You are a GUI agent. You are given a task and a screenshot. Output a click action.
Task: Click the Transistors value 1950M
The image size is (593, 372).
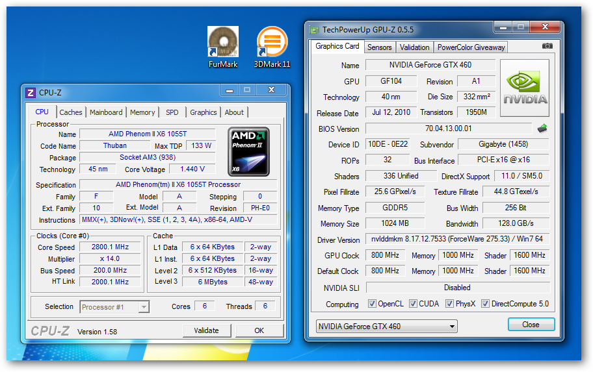[476, 112]
